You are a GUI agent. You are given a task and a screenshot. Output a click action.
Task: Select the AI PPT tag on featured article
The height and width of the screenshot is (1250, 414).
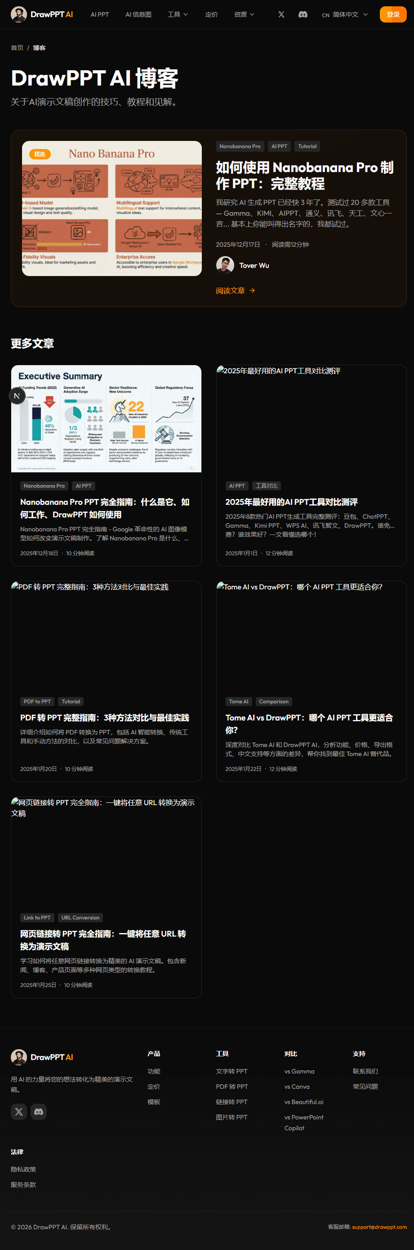(x=280, y=146)
